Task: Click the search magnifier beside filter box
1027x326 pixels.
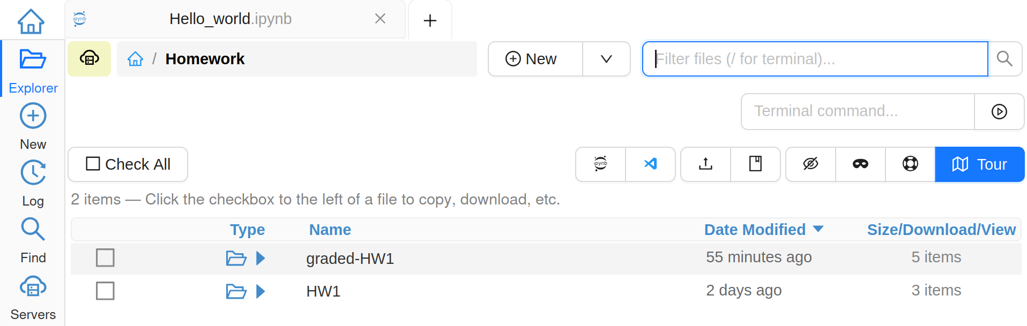Action: tap(1004, 59)
